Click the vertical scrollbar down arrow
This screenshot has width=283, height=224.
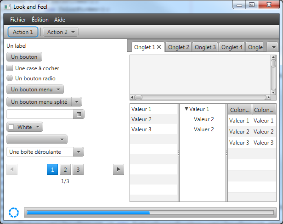click(273, 92)
